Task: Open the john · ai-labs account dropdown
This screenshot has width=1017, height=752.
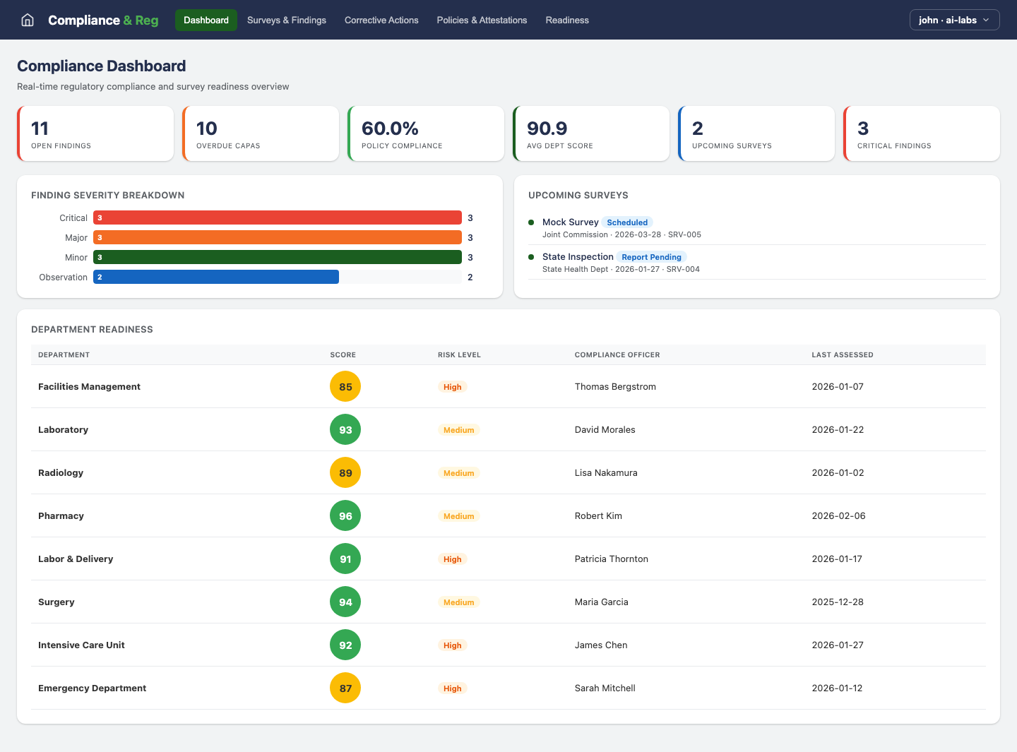Action: [x=954, y=20]
